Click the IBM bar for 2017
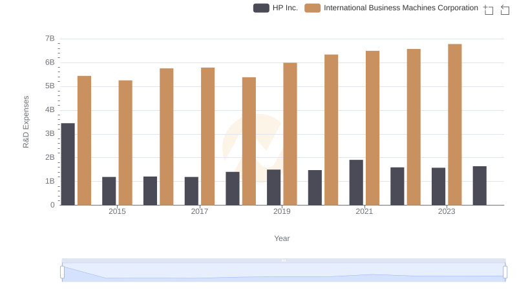The width and height of the screenshot is (517, 297). 207,137
